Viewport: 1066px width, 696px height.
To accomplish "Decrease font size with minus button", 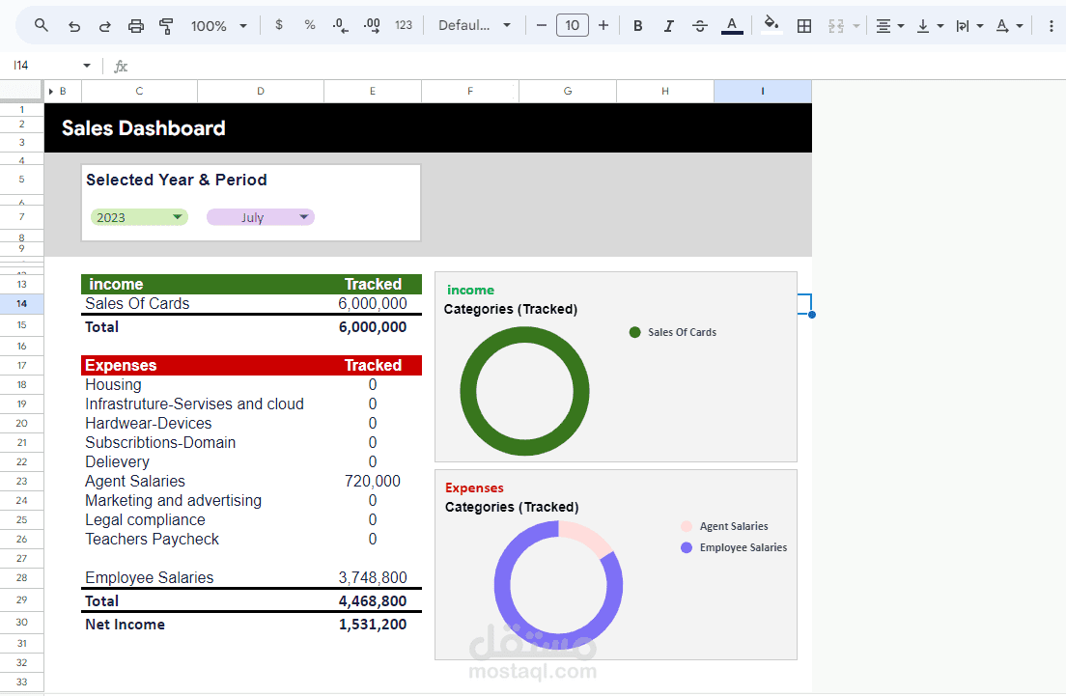I will click(542, 25).
